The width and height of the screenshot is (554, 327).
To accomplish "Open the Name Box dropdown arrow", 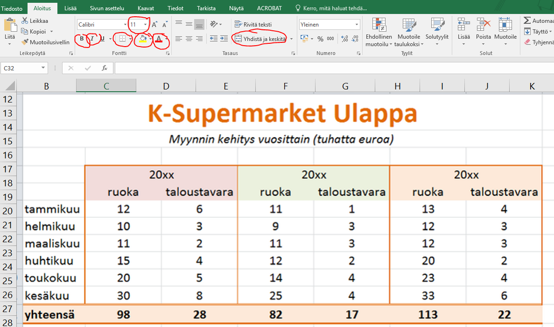I will (x=43, y=68).
